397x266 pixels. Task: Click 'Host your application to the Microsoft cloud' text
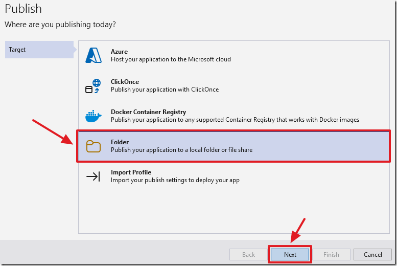pos(171,59)
